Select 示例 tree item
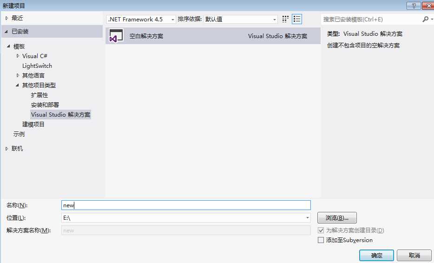 pos(19,134)
